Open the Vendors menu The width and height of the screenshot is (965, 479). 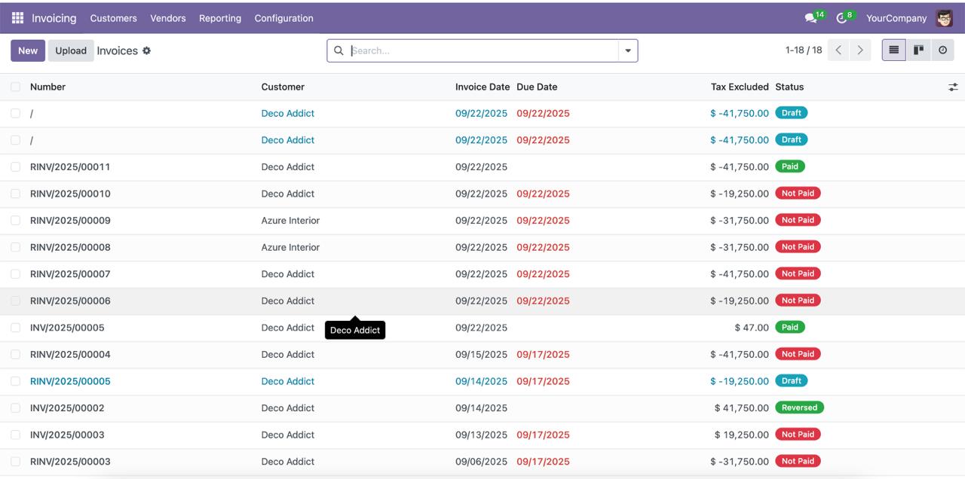(168, 18)
